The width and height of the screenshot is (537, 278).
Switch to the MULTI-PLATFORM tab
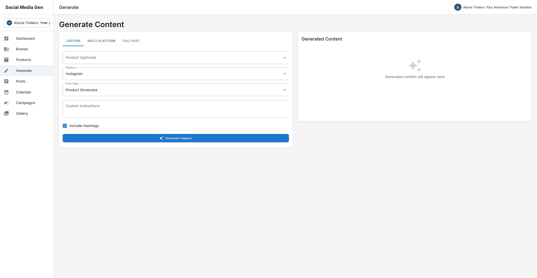pyautogui.click(x=102, y=41)
